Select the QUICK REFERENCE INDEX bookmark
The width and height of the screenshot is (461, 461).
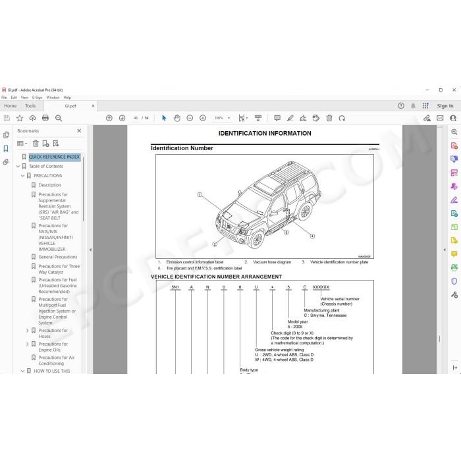[55, 157]
